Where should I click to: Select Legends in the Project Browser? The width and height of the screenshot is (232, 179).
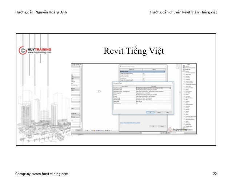[187, 66]
